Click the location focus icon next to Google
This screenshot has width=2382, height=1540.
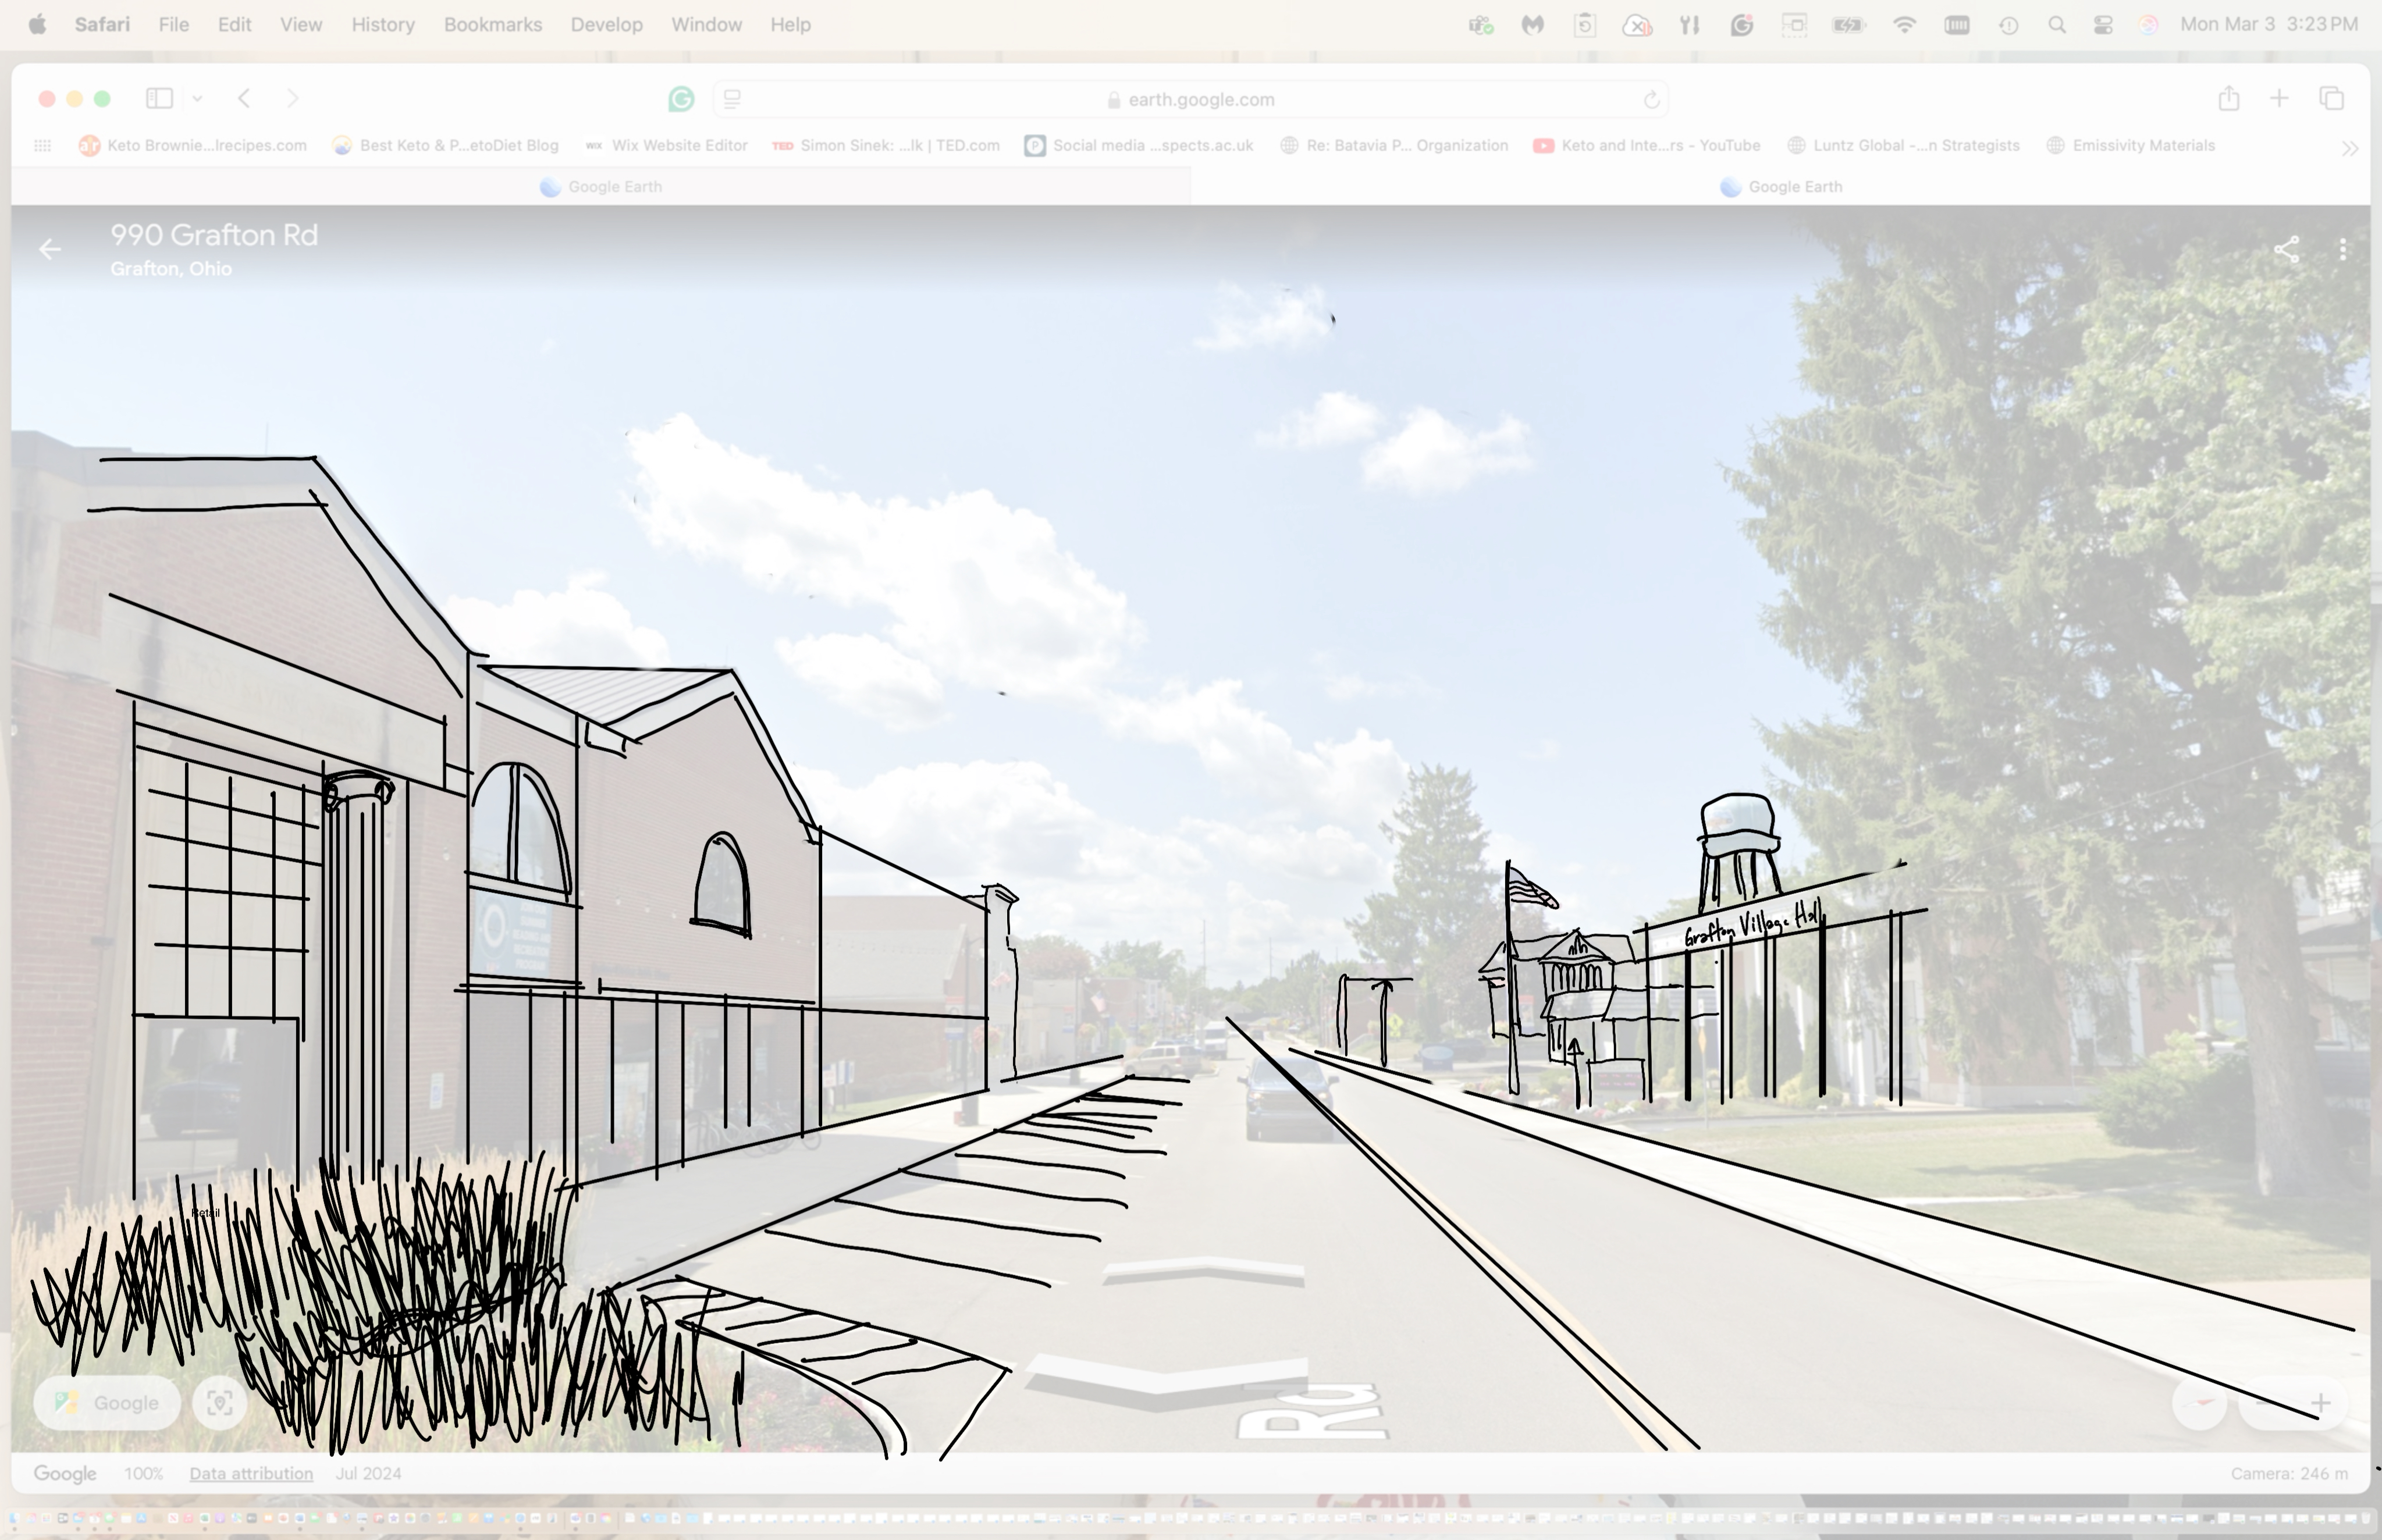click(220, 1403)
